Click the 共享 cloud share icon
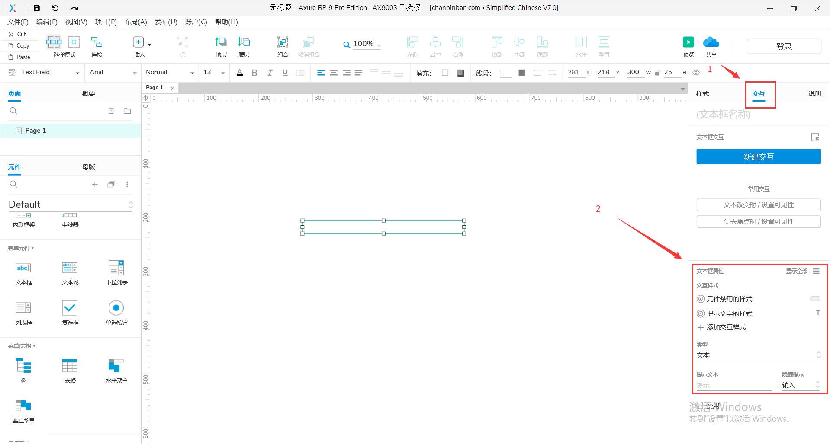This screenshot has height=444, width=830. [711, 42]
